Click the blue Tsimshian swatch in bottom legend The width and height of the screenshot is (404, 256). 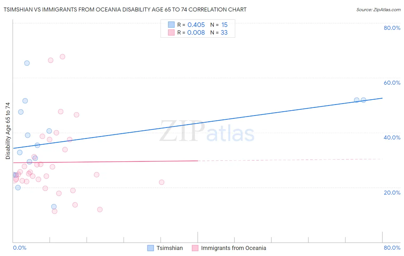tap(151, 248)
